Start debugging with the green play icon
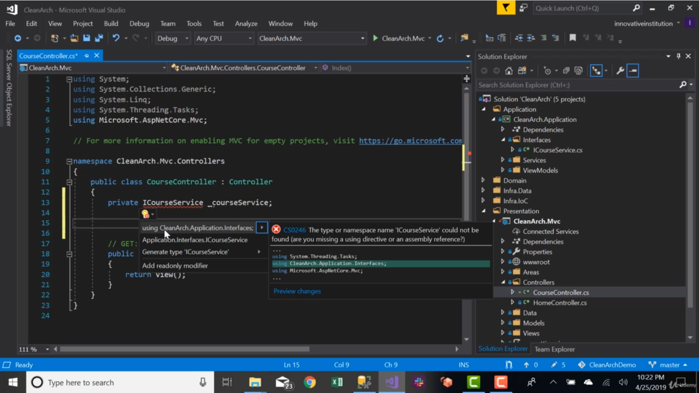This screenshot has width=699, height=393. click(x=376, y=38)
